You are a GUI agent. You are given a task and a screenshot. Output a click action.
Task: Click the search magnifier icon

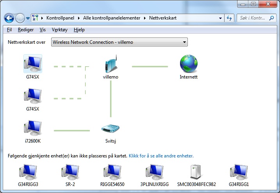point(272,18)
